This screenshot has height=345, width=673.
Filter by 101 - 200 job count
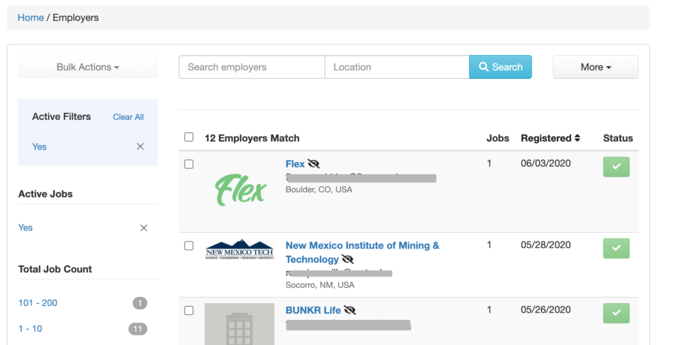pyautogui.click(x=37, y=303)
